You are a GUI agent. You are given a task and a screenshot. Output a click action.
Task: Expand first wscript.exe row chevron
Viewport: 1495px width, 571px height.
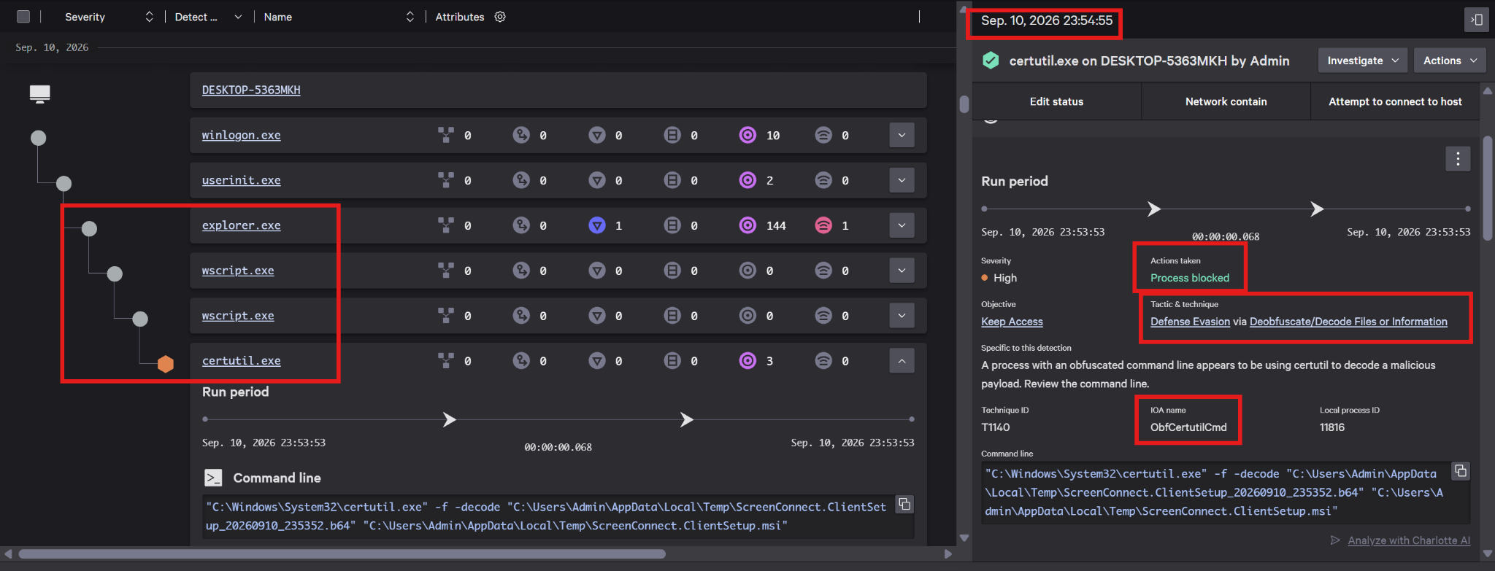click(x=902, y=271)
